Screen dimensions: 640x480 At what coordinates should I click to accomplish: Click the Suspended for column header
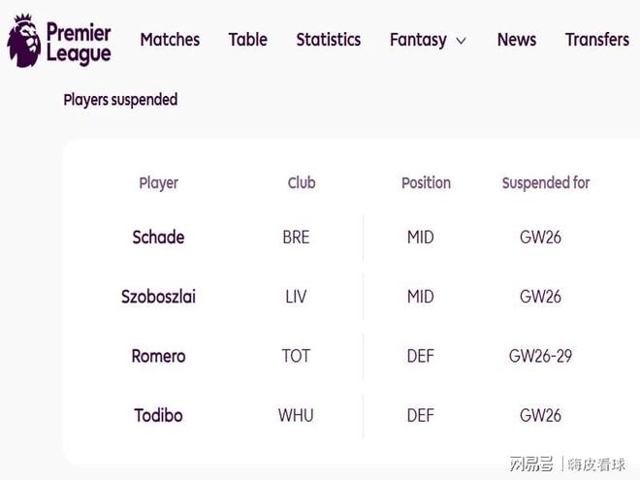(546, 182)
